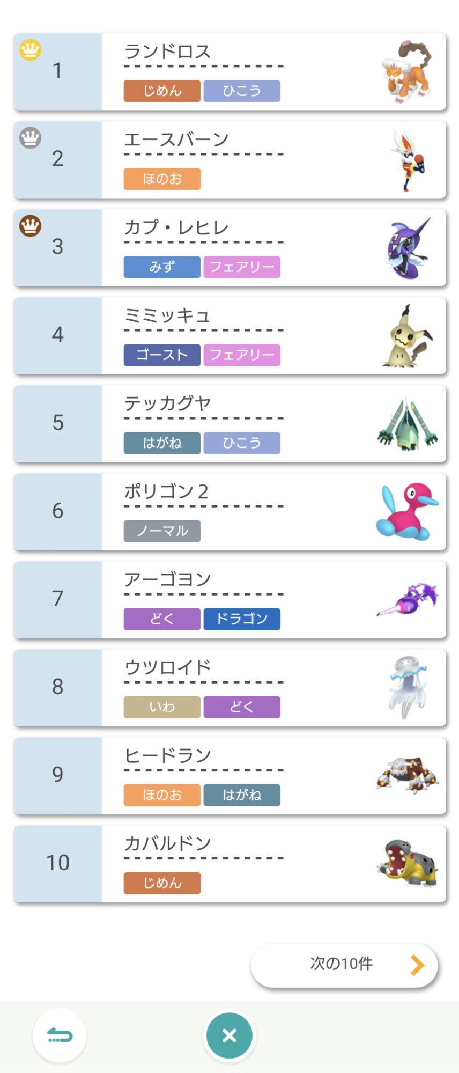459x1073 pixels.
Task: Click the orange chevron next-page arrow
Action: 417,965
